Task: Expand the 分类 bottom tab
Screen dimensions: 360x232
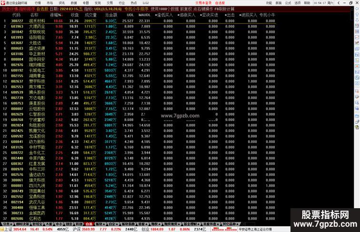Action: 7,224
